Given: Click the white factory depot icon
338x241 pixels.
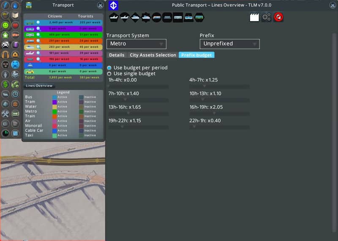Looking at the screenshot, I should coord(254,17).
